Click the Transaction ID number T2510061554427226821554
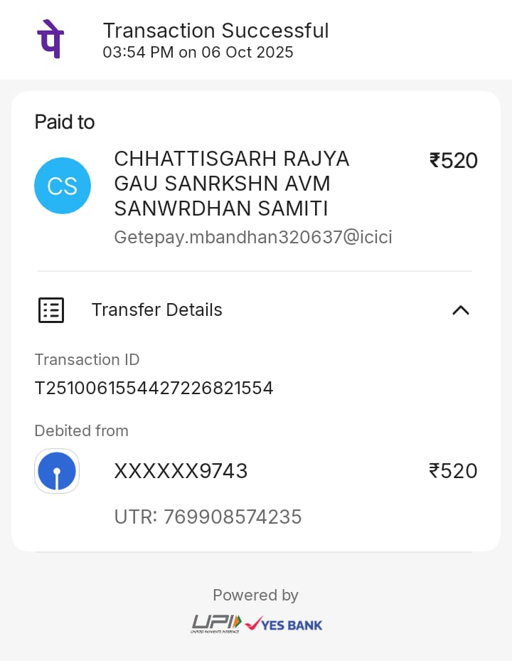The image size is (512, 661). [x=154, y=388]
